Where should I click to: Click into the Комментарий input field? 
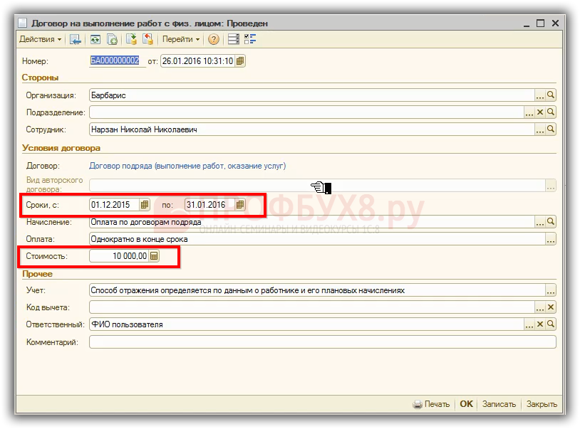coord(321,342)
